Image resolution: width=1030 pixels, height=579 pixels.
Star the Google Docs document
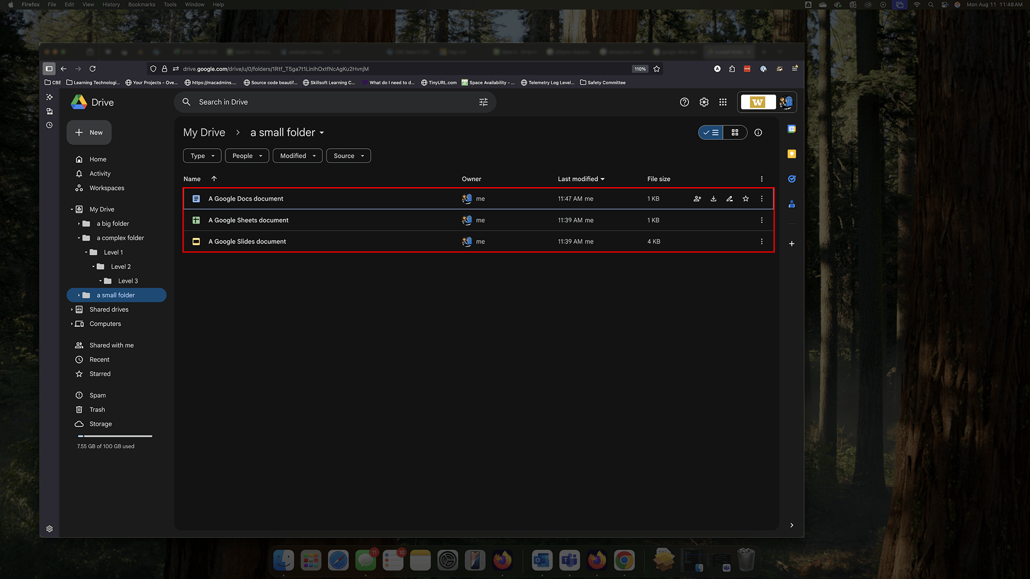pyautogui.click(x=745, y=198)
